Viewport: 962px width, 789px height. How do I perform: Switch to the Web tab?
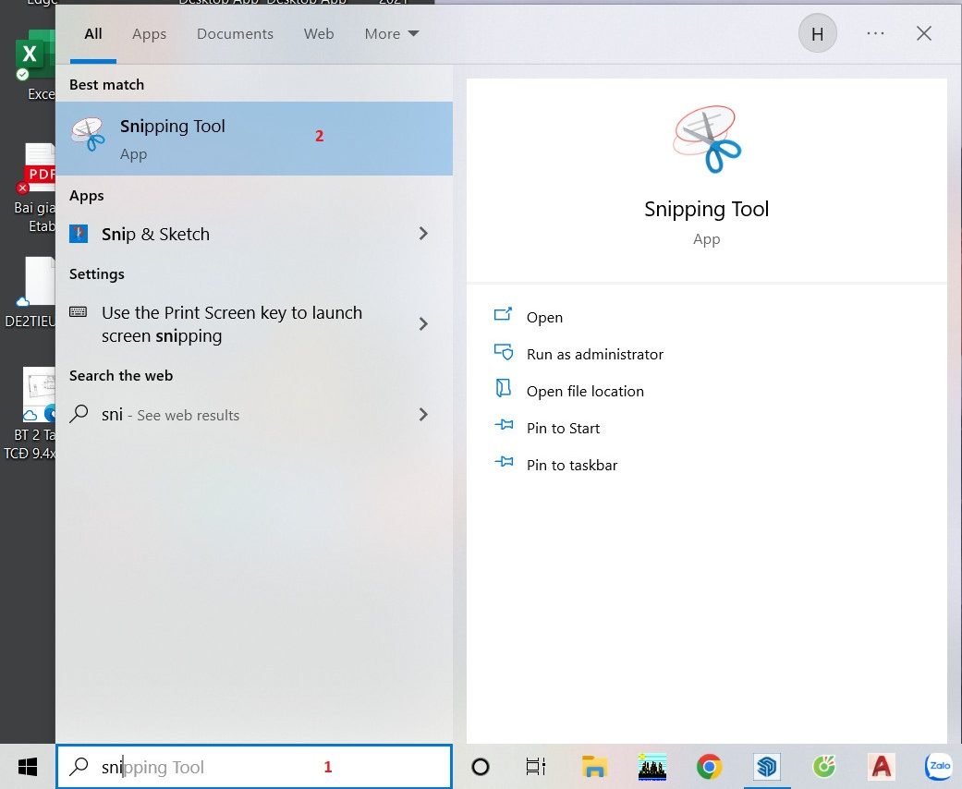(x=319, y=34)
